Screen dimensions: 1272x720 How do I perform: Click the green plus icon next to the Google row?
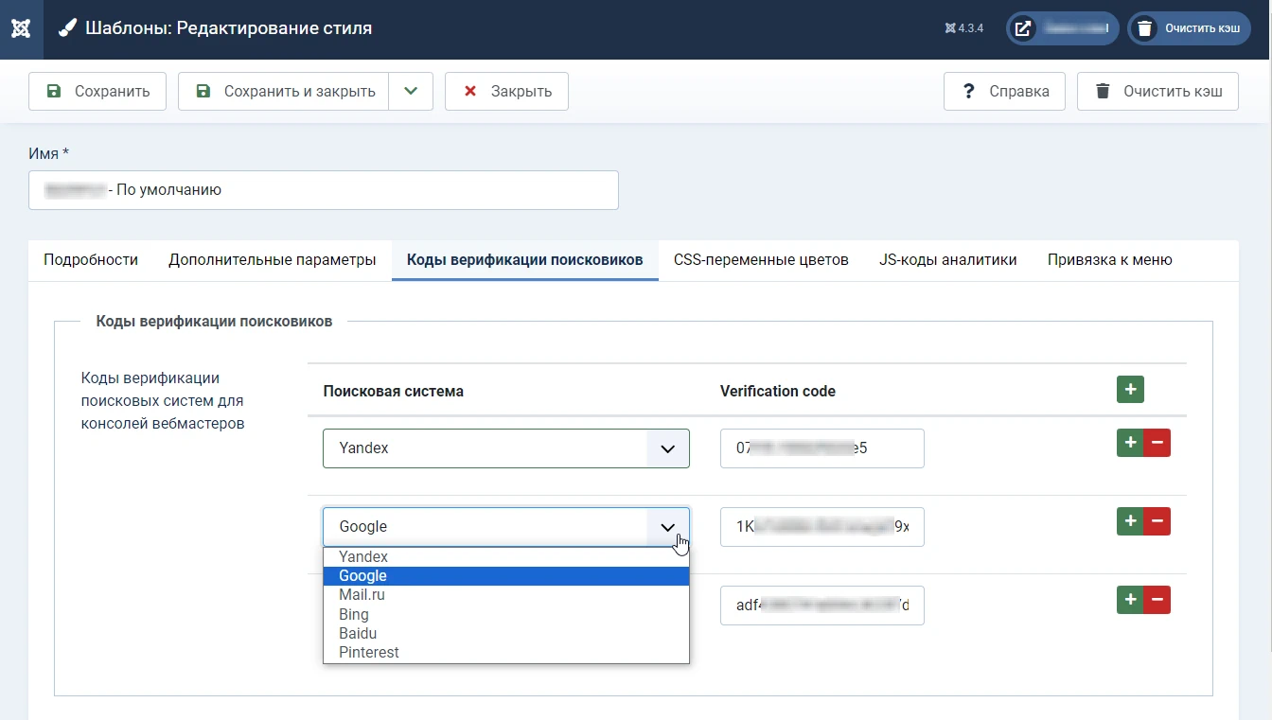pos(1130,520)
